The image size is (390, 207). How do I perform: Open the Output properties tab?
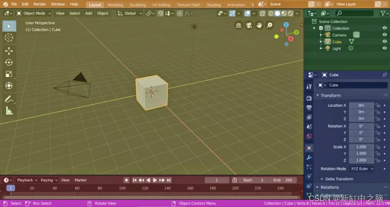coord(309,107)
